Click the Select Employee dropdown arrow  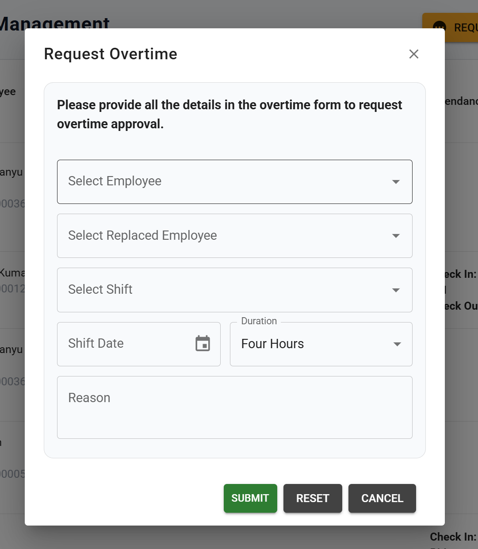pyautogui.click(x=396, y=182)
